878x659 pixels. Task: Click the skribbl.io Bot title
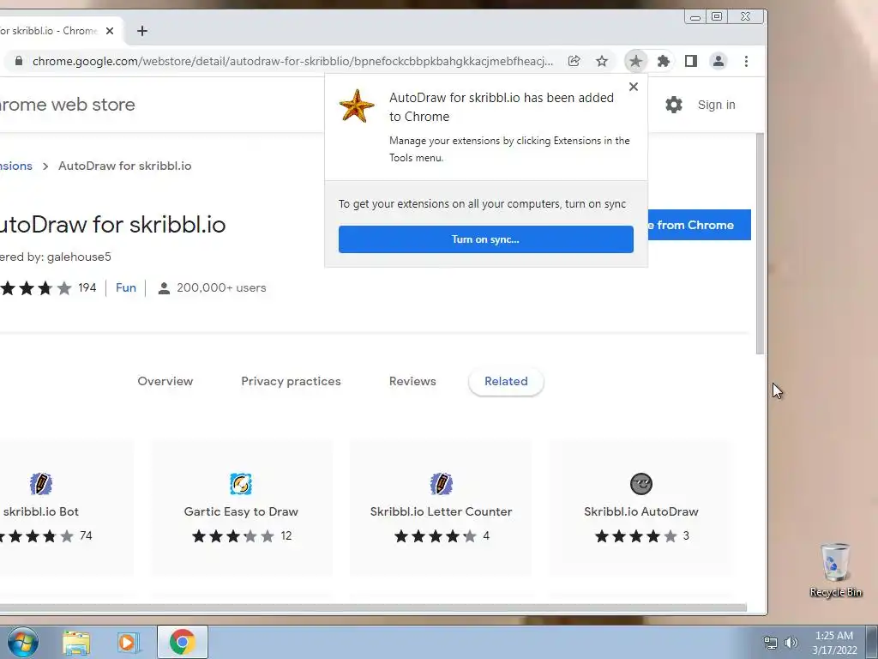(x=41, y=511)
